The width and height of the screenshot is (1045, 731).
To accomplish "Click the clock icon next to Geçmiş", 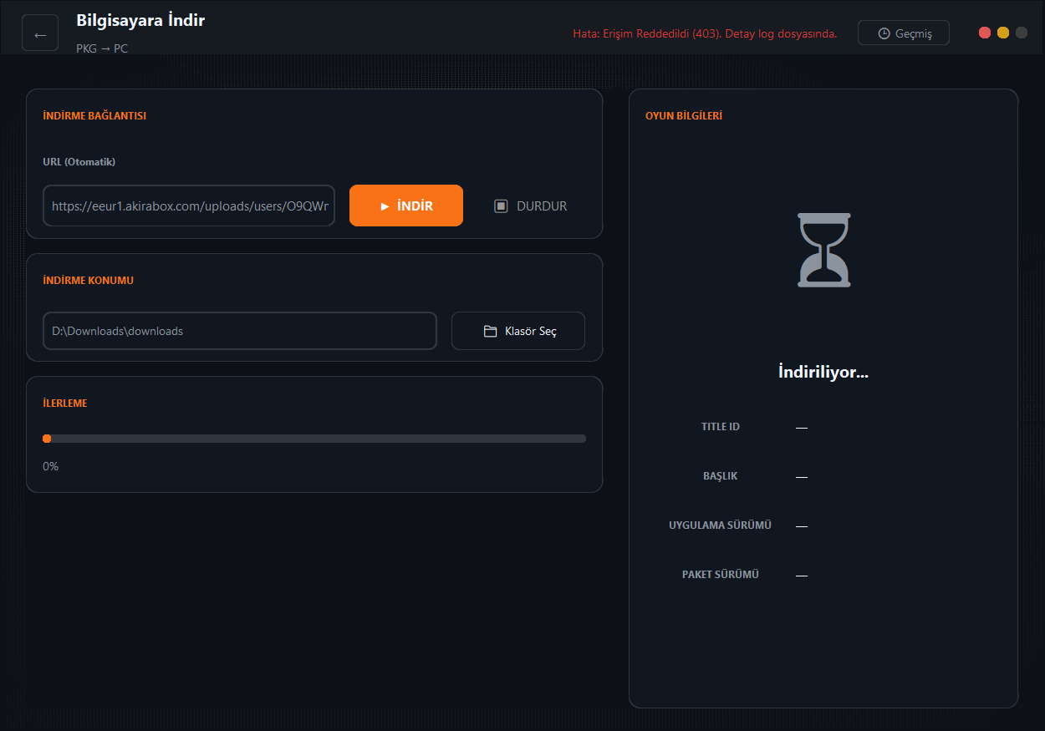I will [884, 33].
